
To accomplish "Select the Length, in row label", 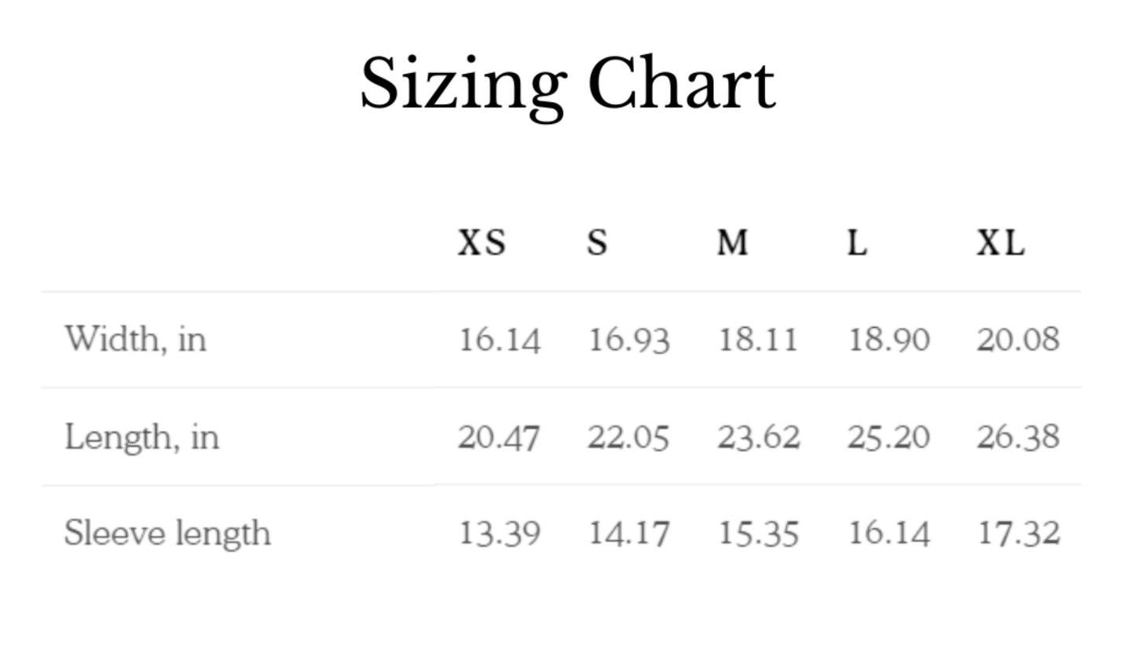I will [x=141, y=437].
